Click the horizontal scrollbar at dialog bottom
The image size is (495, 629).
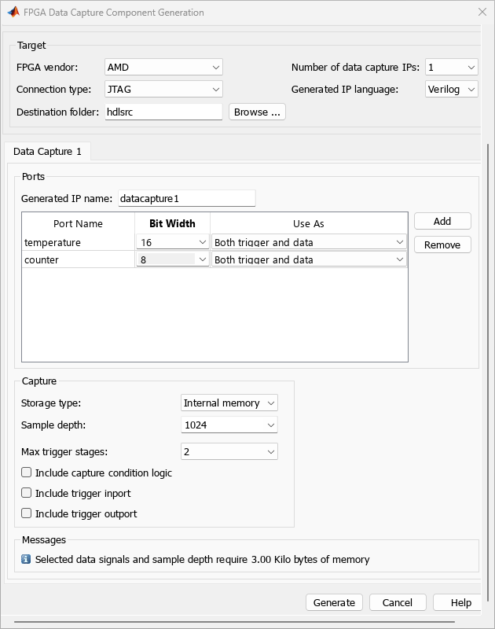coord(236,622)
